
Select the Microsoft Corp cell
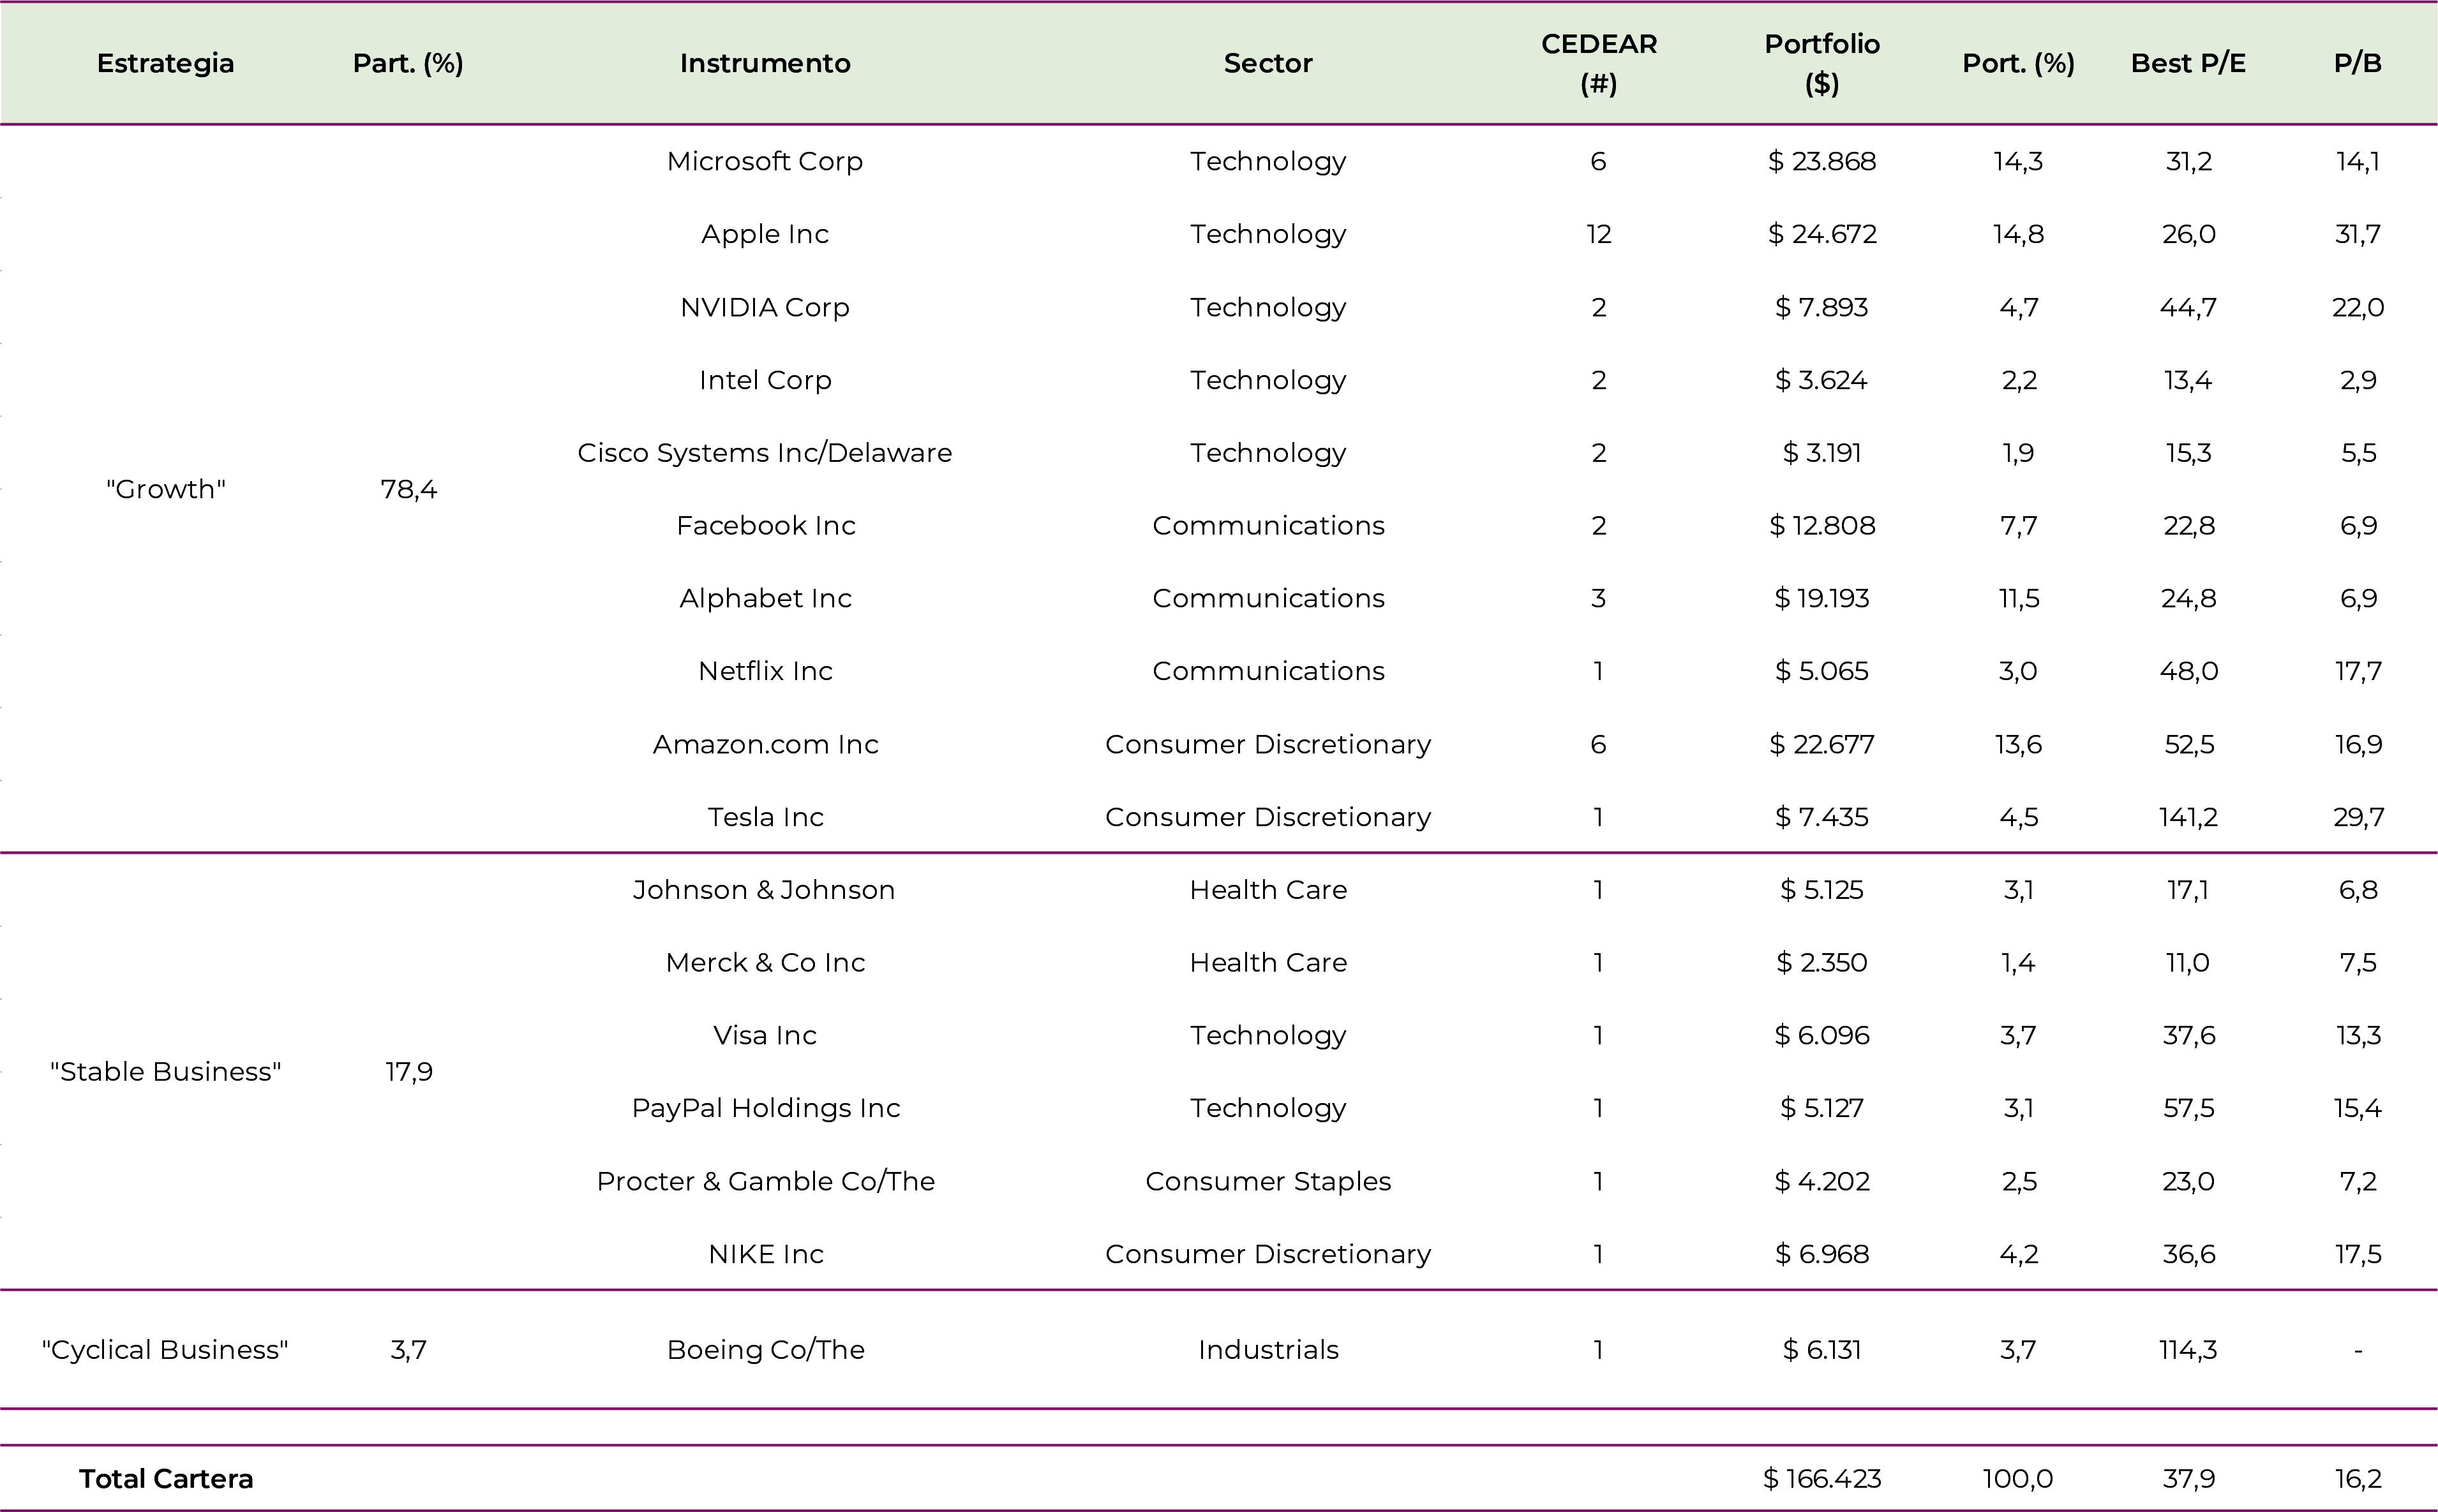tap(765, 161)
